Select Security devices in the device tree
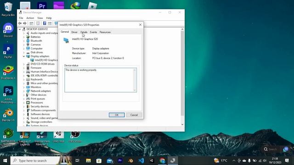This screenshot has width=294, height=165. pos(38,106)
